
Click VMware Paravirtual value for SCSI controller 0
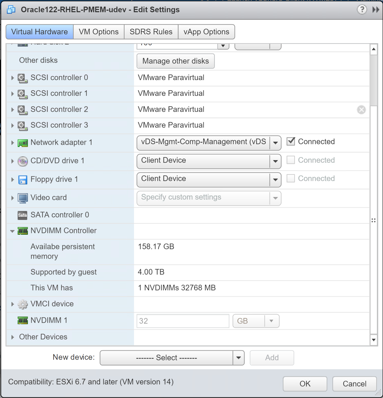tap(171, 78)
